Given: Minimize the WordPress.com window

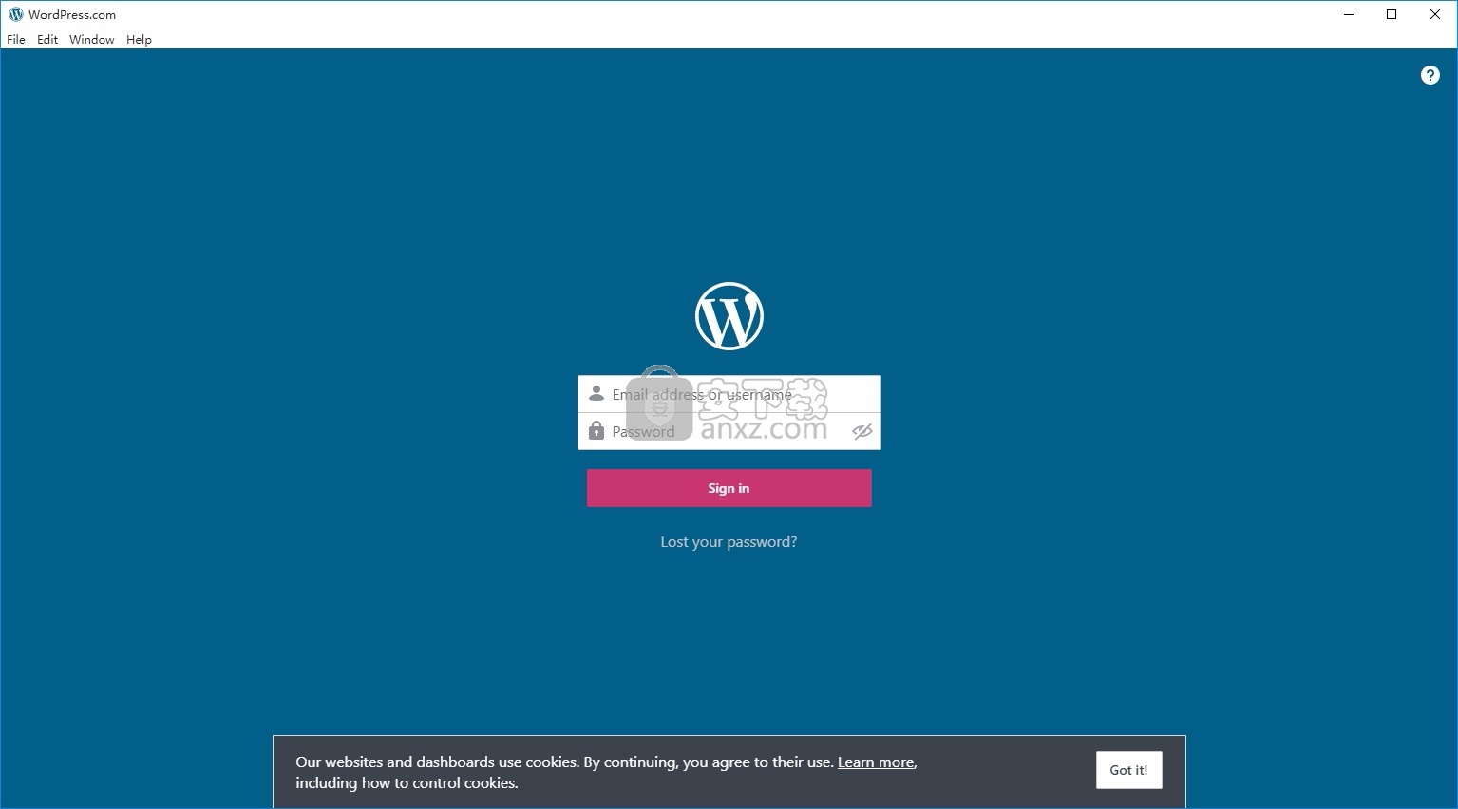Looking at the screenshot, I should (x=1349, y=14).
